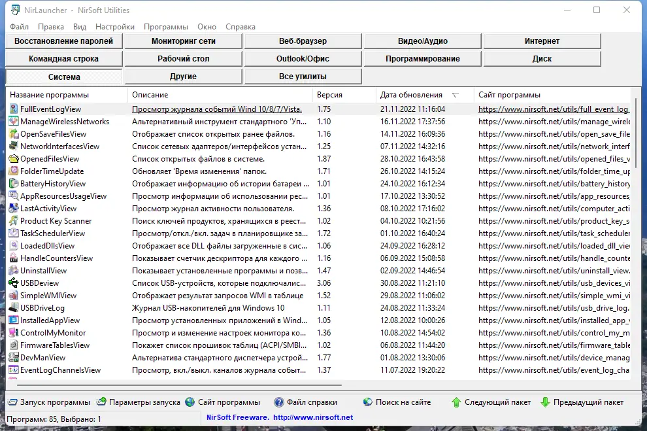Click the ControlMyMonitor icon

coord(14,332)
